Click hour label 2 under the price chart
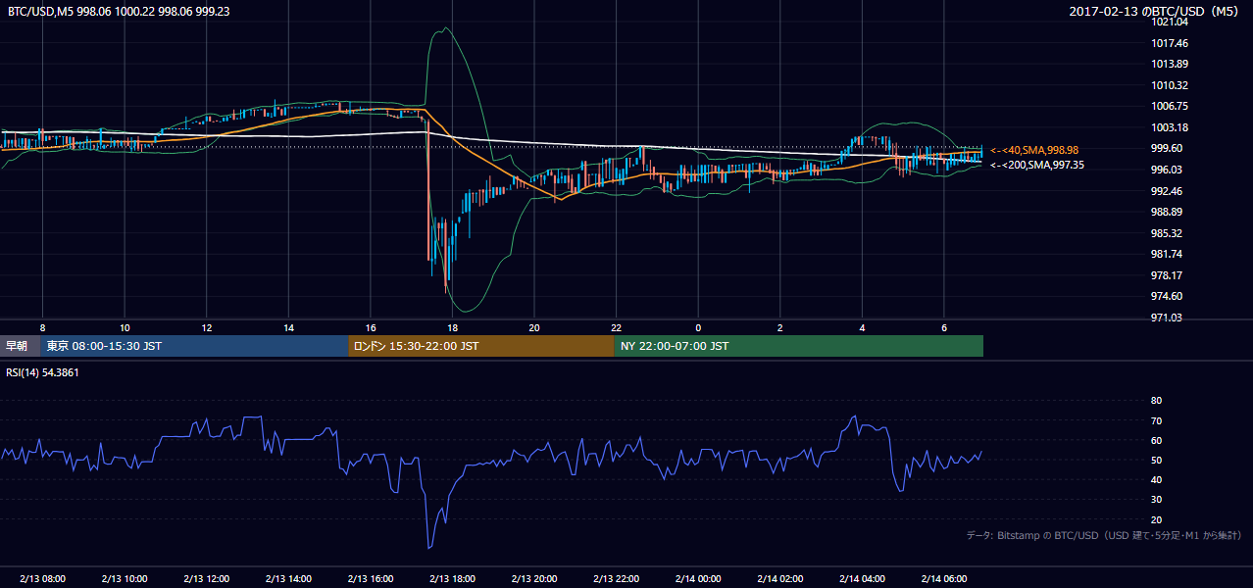Image resolution: width=1253 pixels, height=588 pixels. (x=780, y=327)
